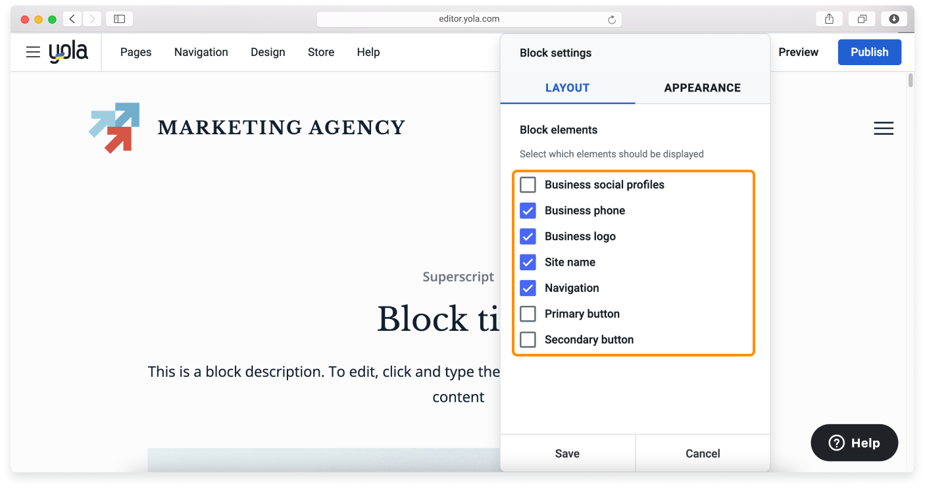Enable the Primary button element
925x488 pixels.
[x=528, y=314]
